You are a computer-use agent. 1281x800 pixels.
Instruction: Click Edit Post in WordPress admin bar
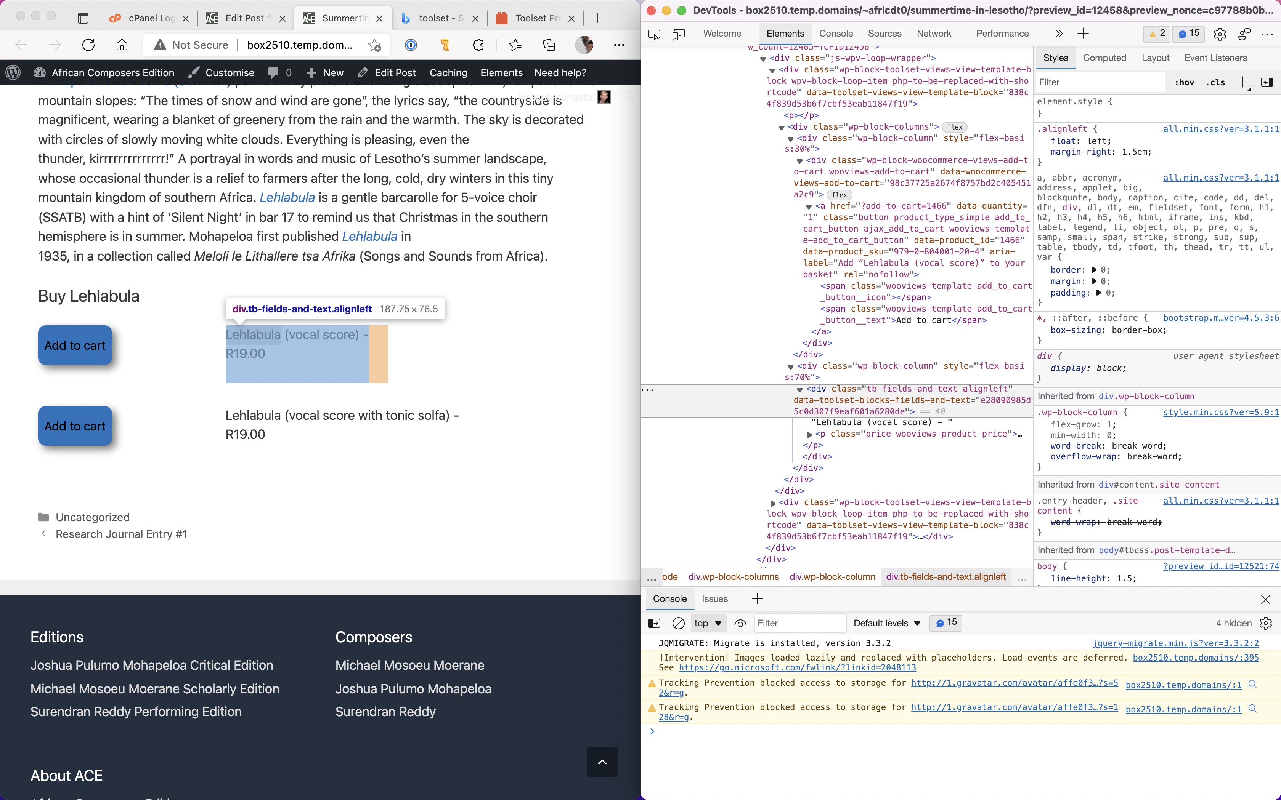tap(387, 73)
